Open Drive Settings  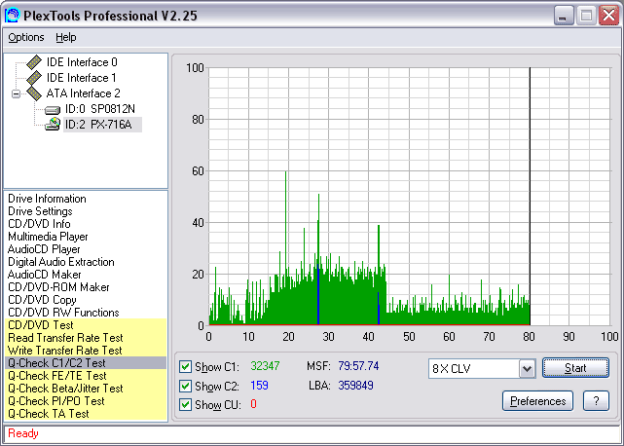(x=40, y=211)
